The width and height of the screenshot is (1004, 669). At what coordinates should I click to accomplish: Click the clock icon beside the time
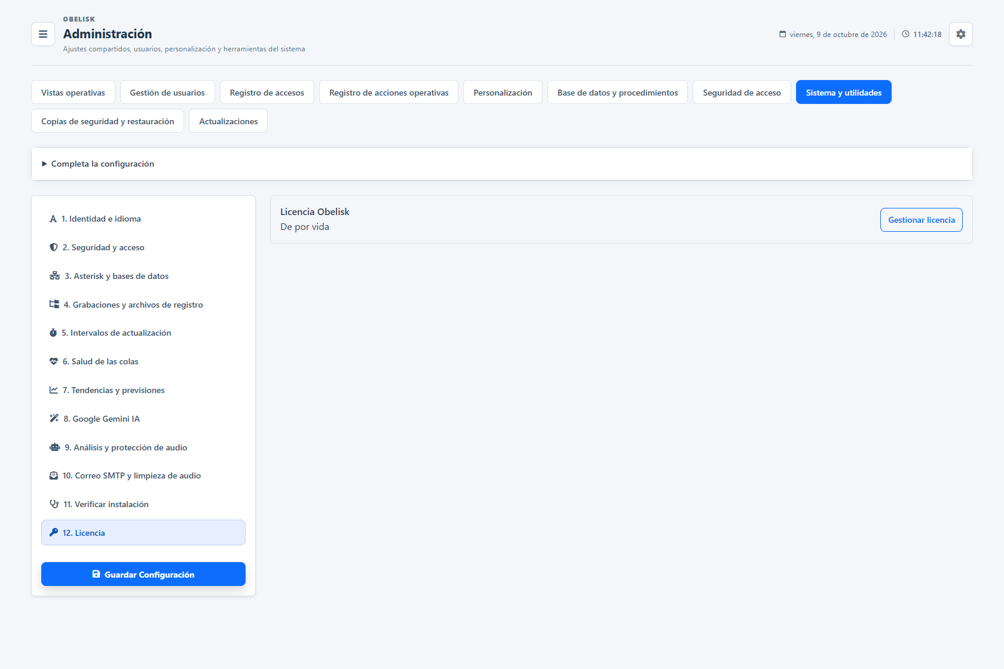[x=905, y=34]
